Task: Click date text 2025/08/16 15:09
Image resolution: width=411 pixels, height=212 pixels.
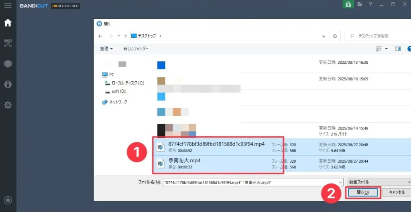Action: tap(353, 79)
